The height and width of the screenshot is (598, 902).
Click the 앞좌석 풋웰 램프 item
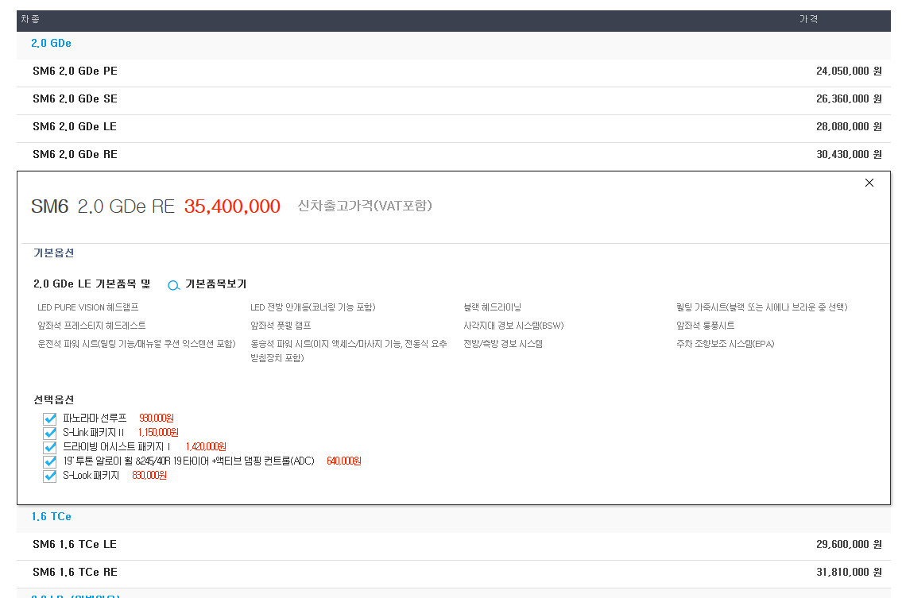281,326
